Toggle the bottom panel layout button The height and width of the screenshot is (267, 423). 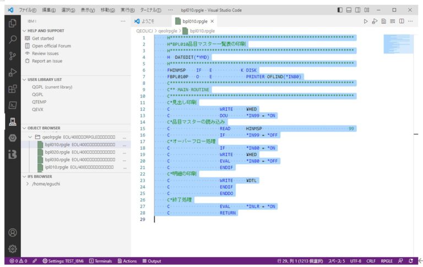[x=349, y=10]
